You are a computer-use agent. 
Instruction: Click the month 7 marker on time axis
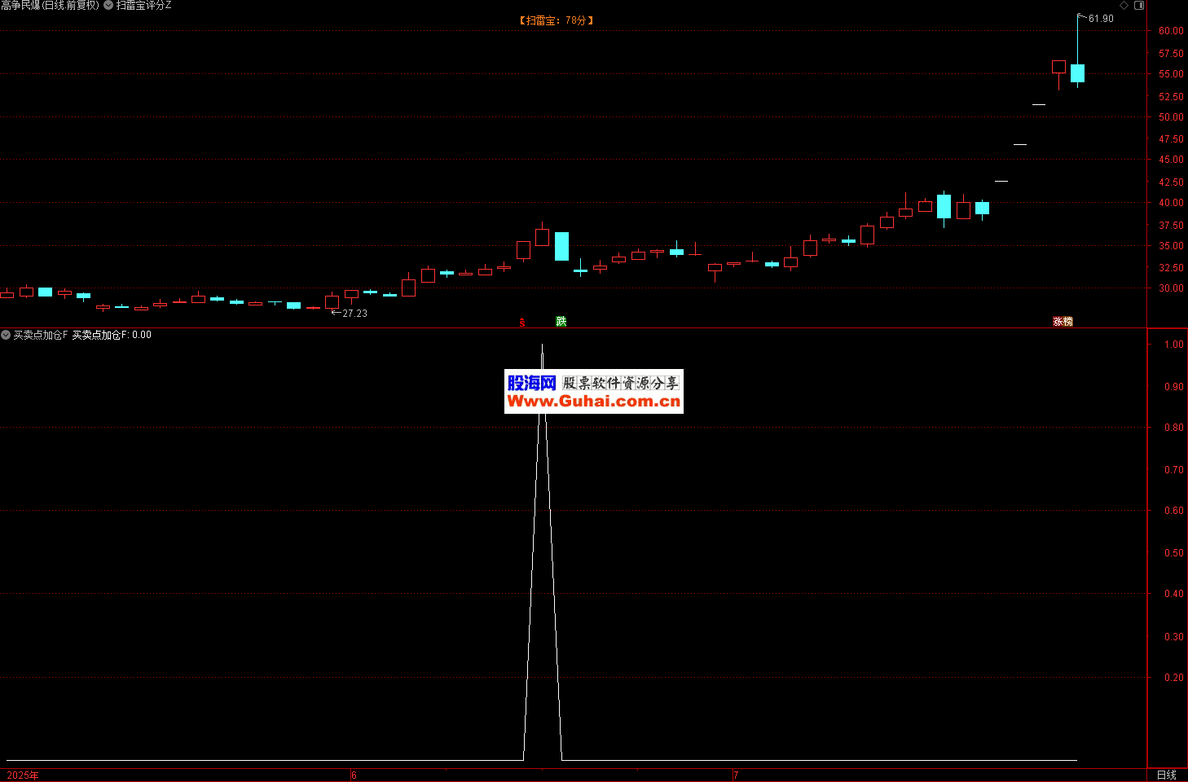(x=736, y=775)
